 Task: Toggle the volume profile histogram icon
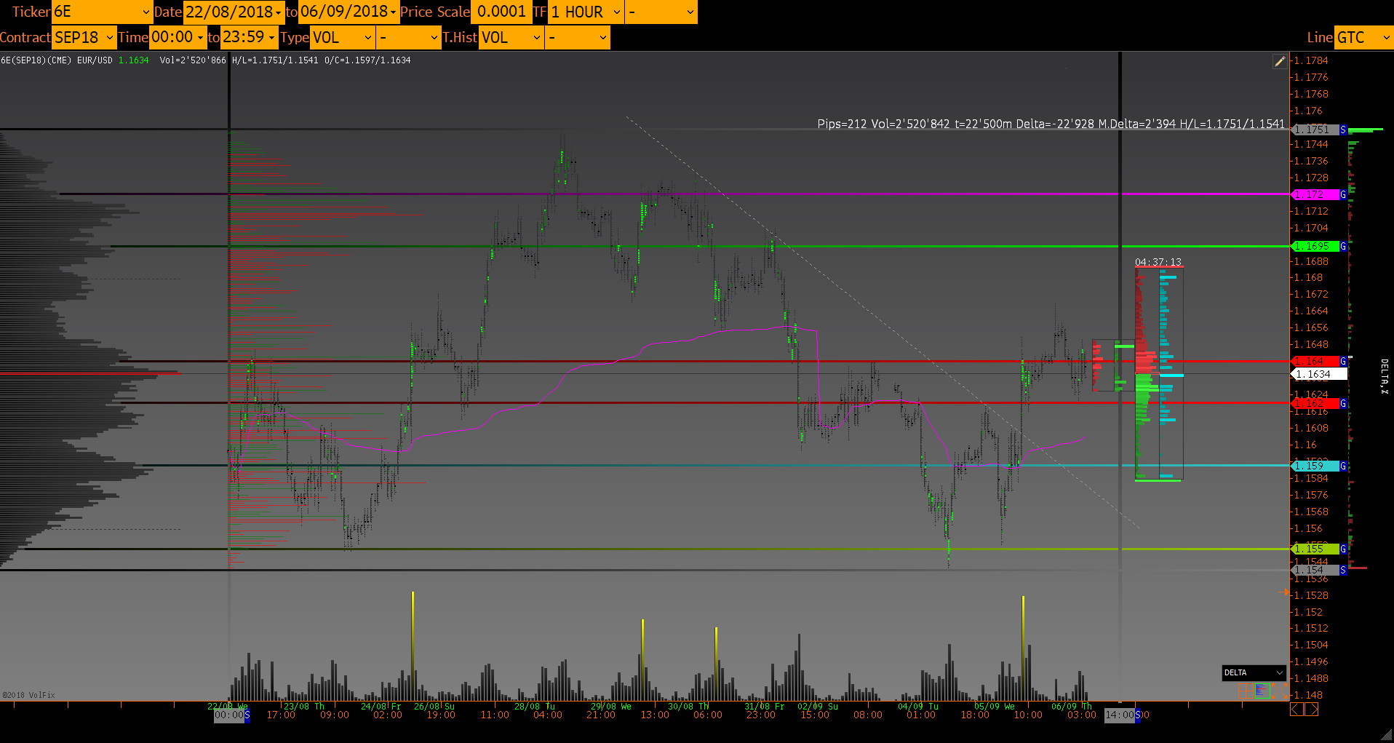[x=1262, y=691]
